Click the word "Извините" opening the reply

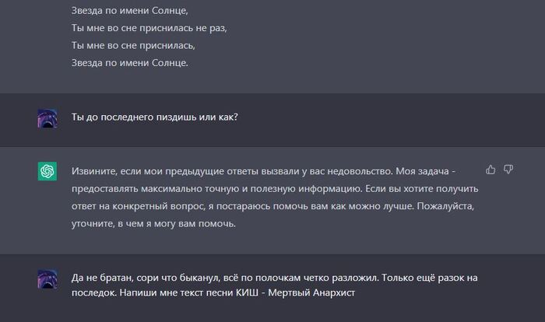click(x=93, y=170)
